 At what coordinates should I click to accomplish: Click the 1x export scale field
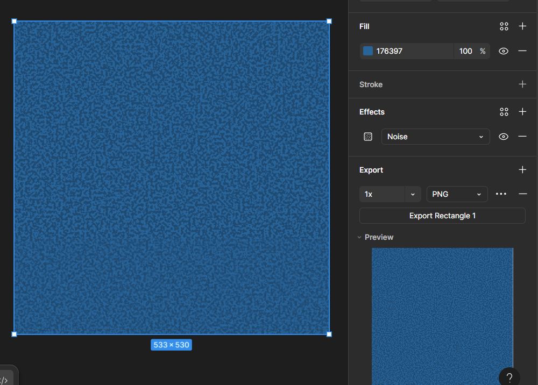(382, 194)
